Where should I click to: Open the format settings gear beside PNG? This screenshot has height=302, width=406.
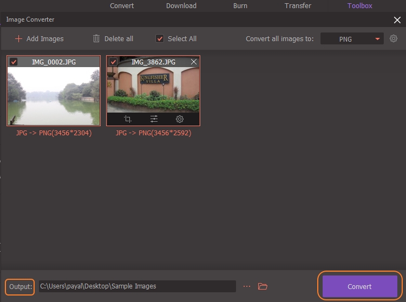[x=394, y=38]
